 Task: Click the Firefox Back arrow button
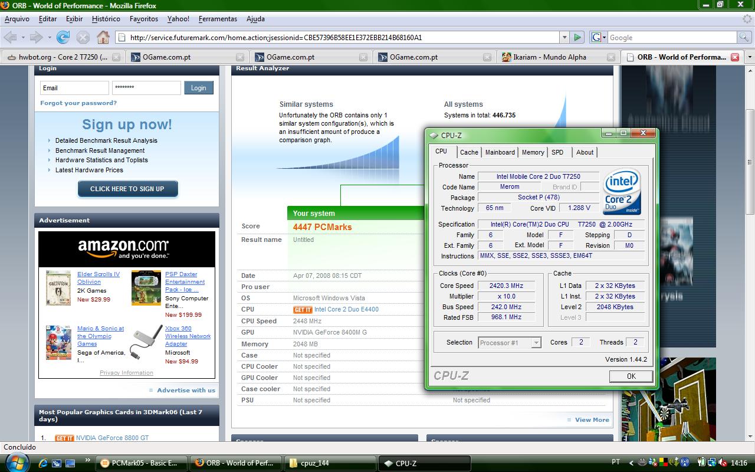point(10,37)
